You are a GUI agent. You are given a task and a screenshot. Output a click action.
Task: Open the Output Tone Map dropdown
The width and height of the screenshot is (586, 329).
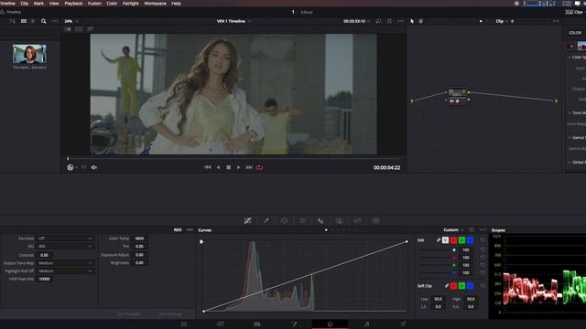[x=65, y=263]
